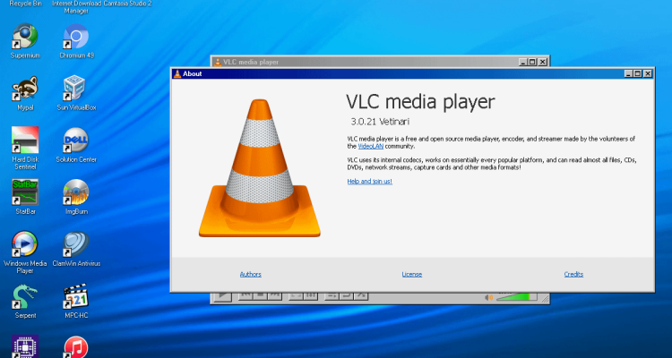
Task: Close the About dialog
Action: pos(648,73)
